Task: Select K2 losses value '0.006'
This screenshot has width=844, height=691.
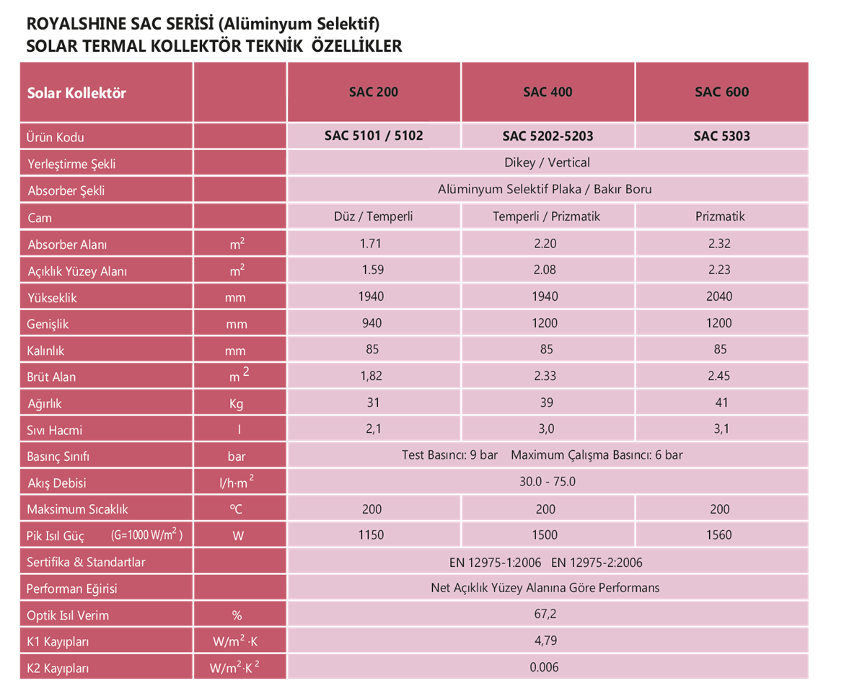Action: click(x=544, y=667)
